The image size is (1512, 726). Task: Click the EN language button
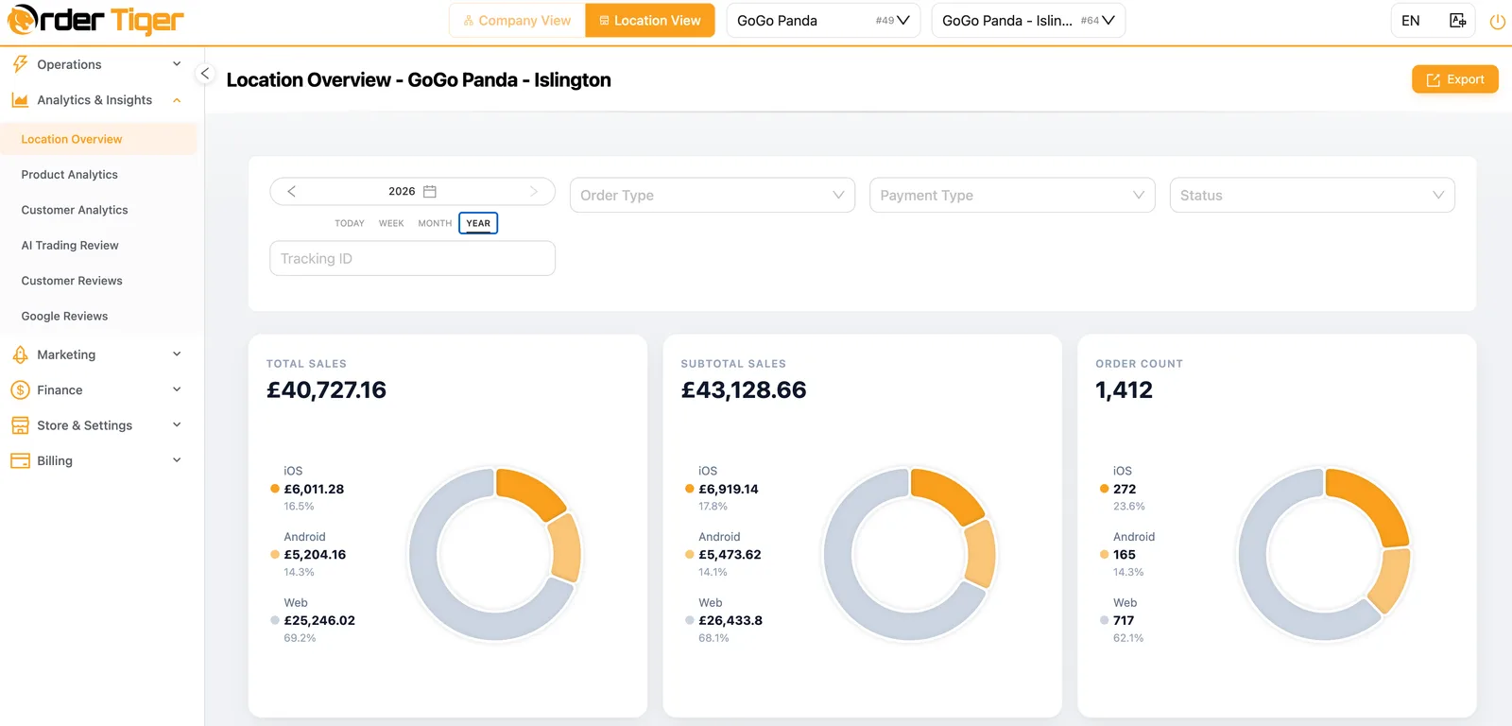1411,21
